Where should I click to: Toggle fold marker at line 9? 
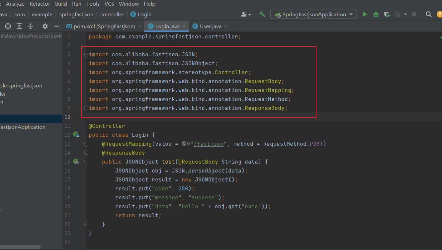pyautogui.click(x=86, y=108)
